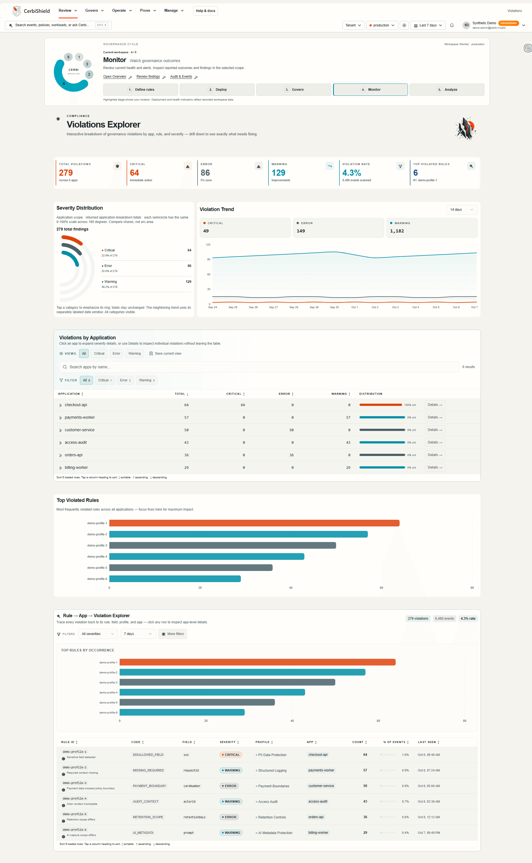Toggle the theme sun icon
The image size is (532, 863).
pos(404,25)
